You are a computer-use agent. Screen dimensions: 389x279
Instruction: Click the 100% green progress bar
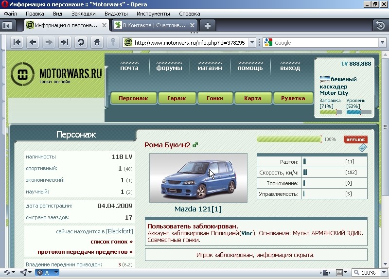point(289,139)
